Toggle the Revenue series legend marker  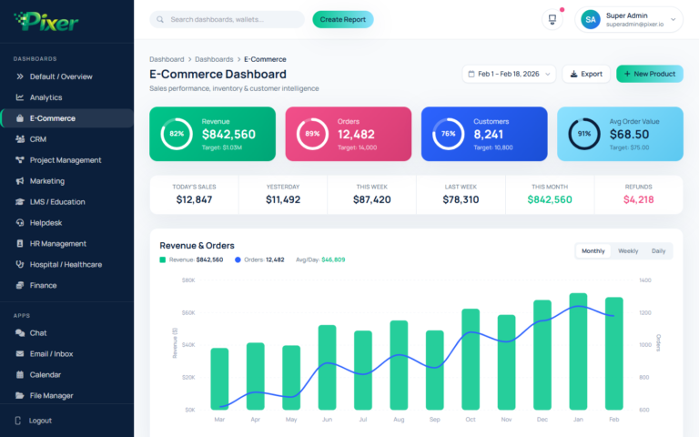tap(163, 259)
